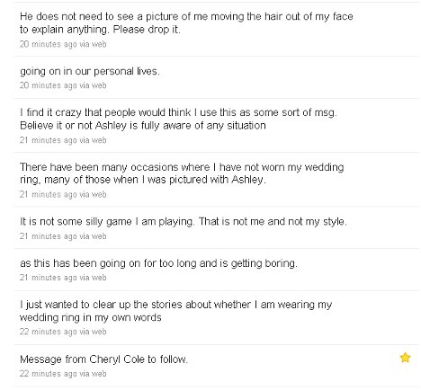421x390 pixels.
Task: Open timestamp under 'Ashley is fully aware' tweet
Action: click(49, 140)
